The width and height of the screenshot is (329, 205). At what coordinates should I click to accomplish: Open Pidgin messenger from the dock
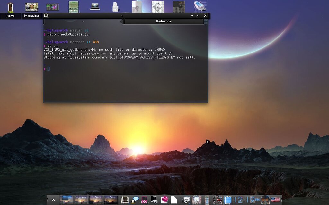coord(135,200)
